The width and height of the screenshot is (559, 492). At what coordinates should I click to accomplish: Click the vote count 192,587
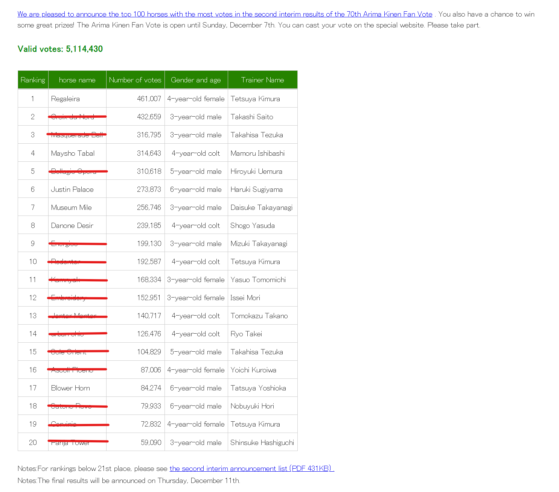tap(149, 261)
